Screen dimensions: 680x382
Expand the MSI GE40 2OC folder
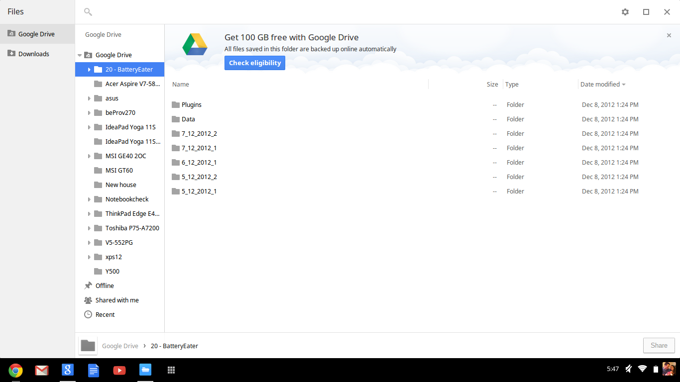(89, 156)
